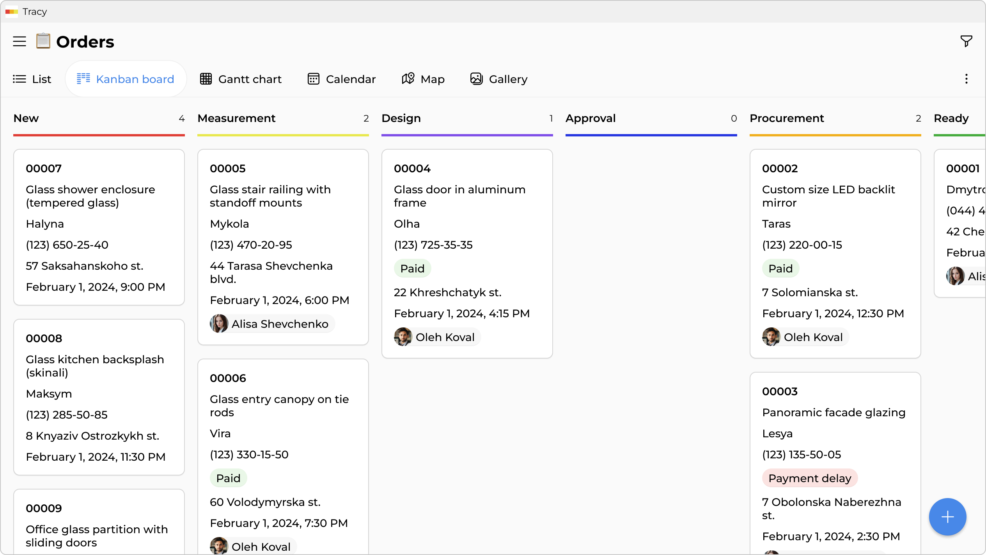This screenshot has height=555, width=986.
Task: Click the Paid badge on order 00004
Action: pyautogui.click(x=413, y=268)
